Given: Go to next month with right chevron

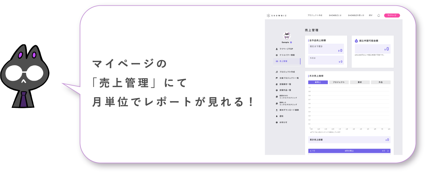Looking at the screenshot, I should (x=388, y=151).
